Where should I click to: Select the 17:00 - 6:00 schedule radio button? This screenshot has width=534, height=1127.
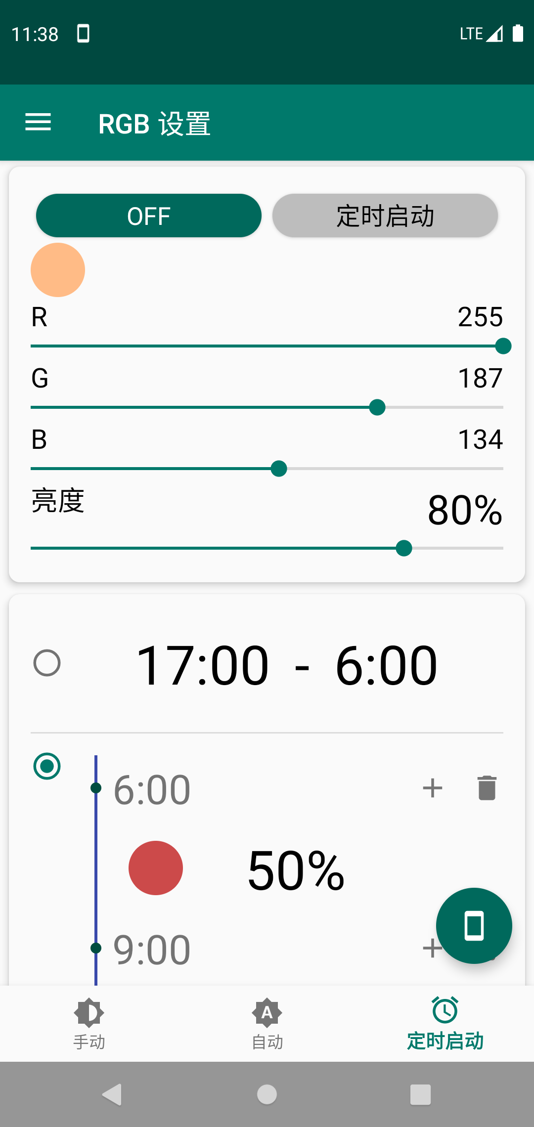click(x=47, y=663)
